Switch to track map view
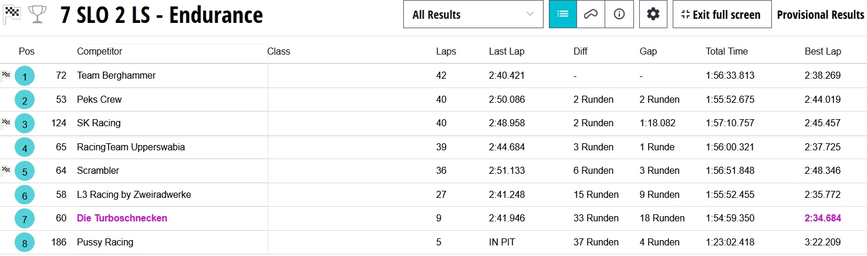867x256 pixels. (x=591, y=15)
